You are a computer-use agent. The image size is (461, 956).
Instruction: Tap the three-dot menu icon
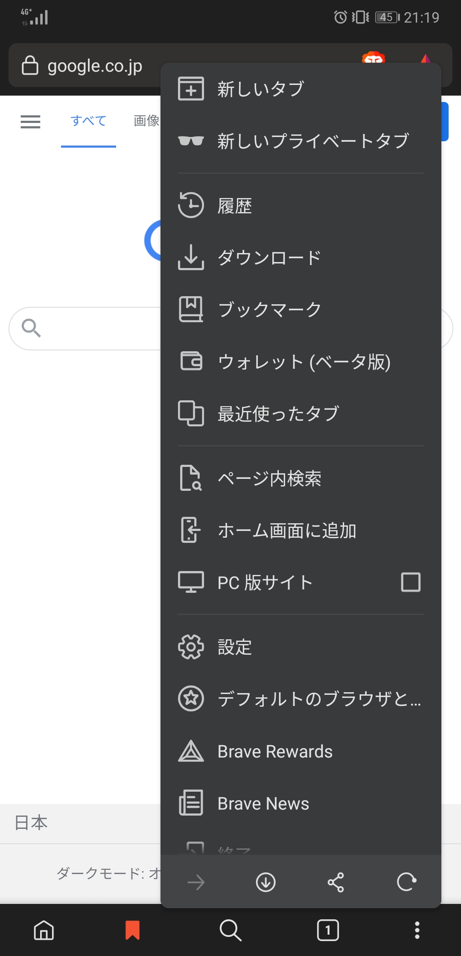(x=417, y=930)
